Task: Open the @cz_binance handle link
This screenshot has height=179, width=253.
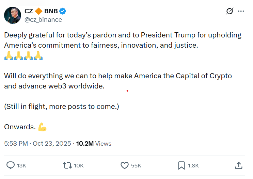Action: 43,19
